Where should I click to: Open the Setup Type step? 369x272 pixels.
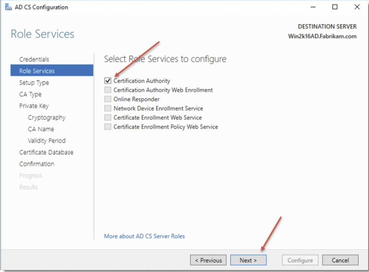tap(34, 82)
